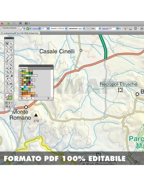The width and height of the screenshot is (144, 186).
Task: Open the arrange documents dropdown in title bar
Action: point(27,24)
